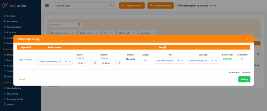Clear the Lokacija selection using X
267x111 pixels.
(212, 60)
